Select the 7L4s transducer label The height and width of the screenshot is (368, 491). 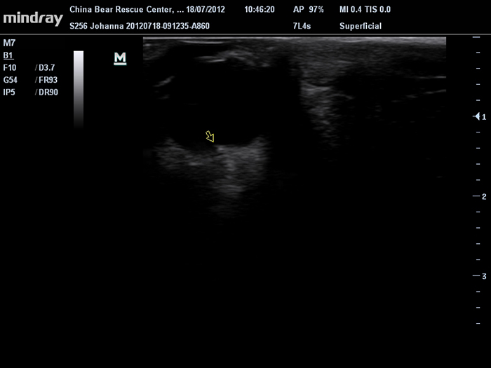(302, 26)
